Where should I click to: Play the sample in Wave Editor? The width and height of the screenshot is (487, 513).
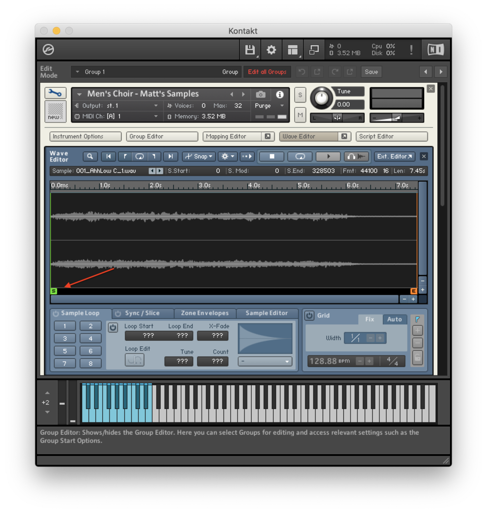point(328,157)
